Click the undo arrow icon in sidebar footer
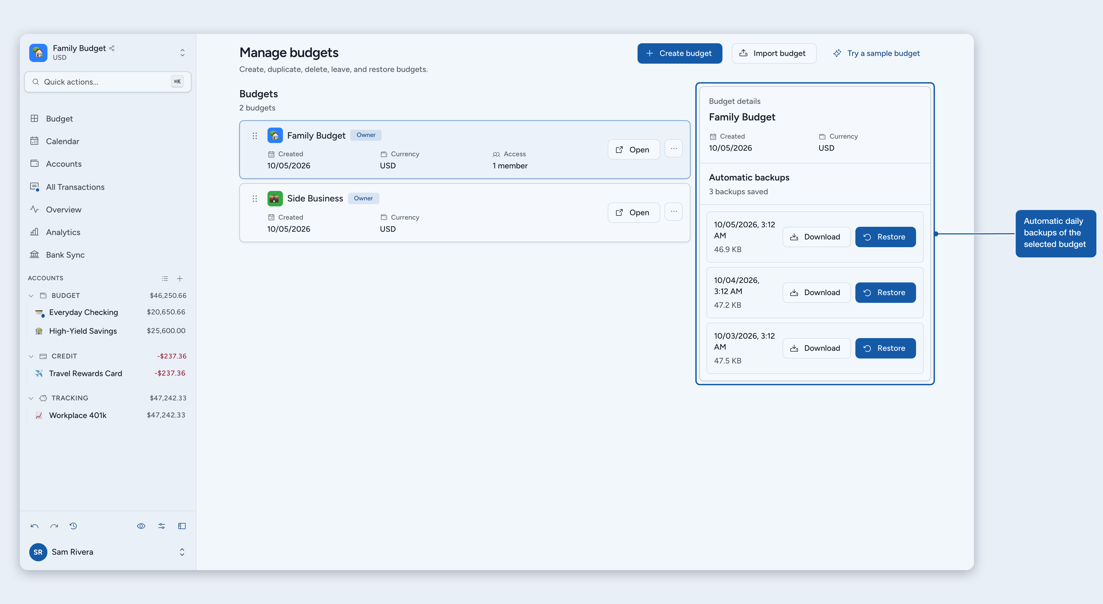Viewport: 1103px width, 604px height. coord(35,526)
